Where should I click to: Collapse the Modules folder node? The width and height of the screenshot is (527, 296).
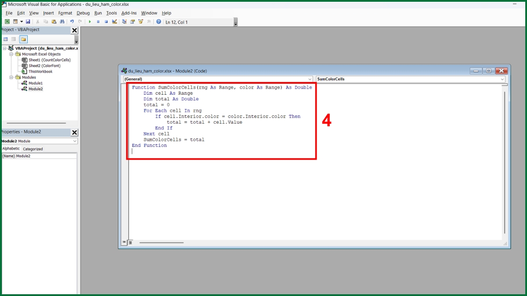11,77
